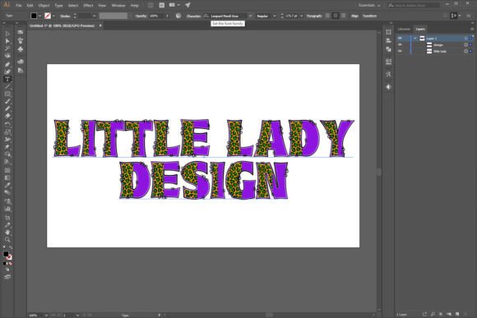Toggle visibility of the design sublayer
477x318 pixels.
400,44
